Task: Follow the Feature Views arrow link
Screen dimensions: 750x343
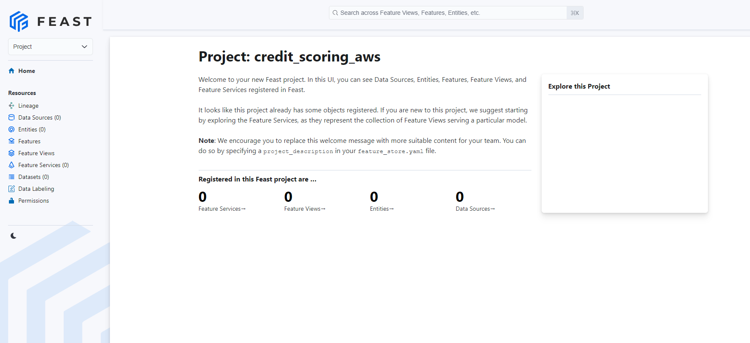Action: click(305, 209)
